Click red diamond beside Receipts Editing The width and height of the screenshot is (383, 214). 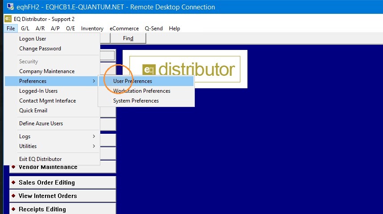click(13, 209)
